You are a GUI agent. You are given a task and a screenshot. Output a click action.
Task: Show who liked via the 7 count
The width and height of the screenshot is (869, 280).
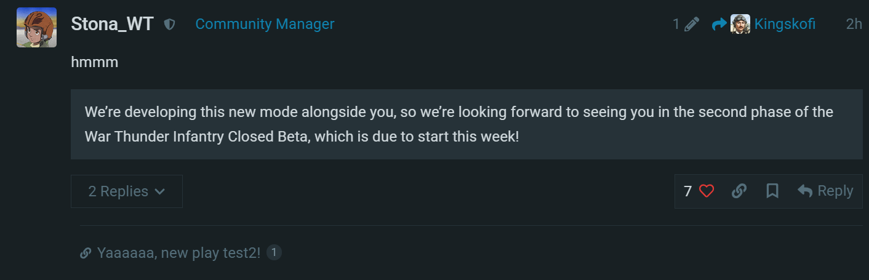point(688,191)
